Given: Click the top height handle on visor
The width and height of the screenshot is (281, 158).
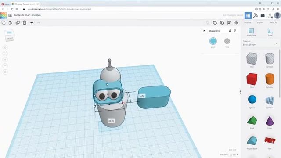Looking at the screenshot, I should pyautogui.click(x=107, y=84).
